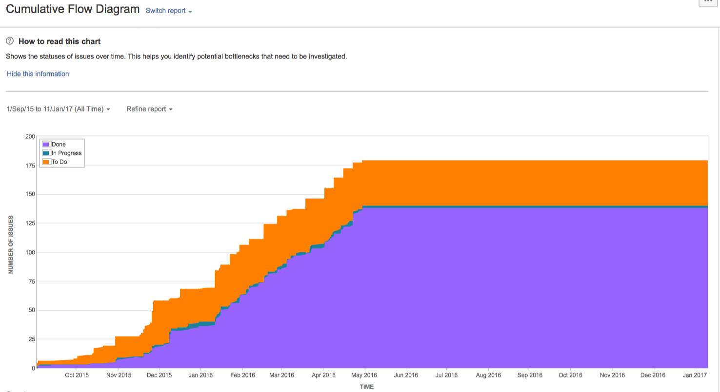Click the Apr 2016 axis label
The image size is (720, 392).
pos(323,375)
